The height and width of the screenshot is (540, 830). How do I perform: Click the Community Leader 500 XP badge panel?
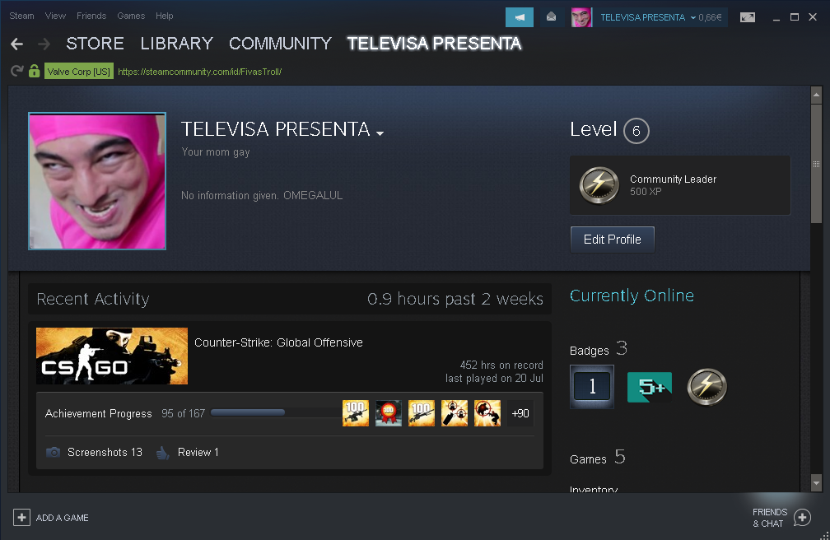(x=680, y=185)
